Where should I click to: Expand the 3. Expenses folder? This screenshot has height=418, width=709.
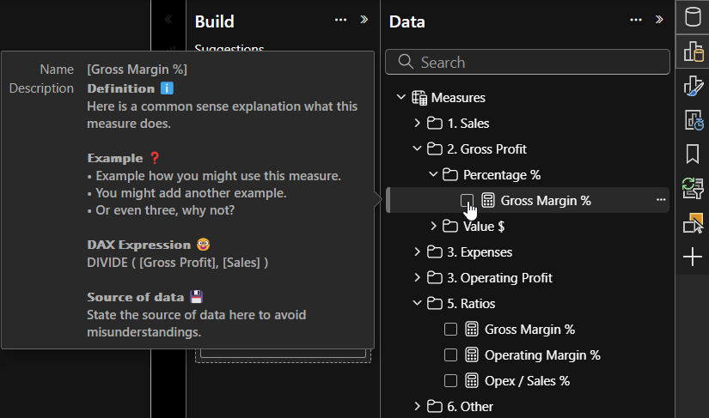click(417, 251)
